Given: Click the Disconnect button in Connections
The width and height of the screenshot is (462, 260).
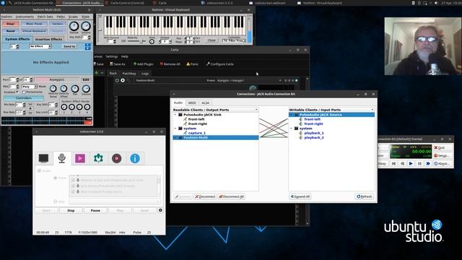Looking at the screenshot, I should point(205,196).
